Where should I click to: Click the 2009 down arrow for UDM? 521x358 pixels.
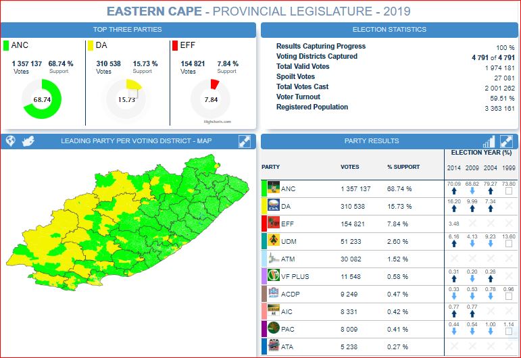(472, 245)
